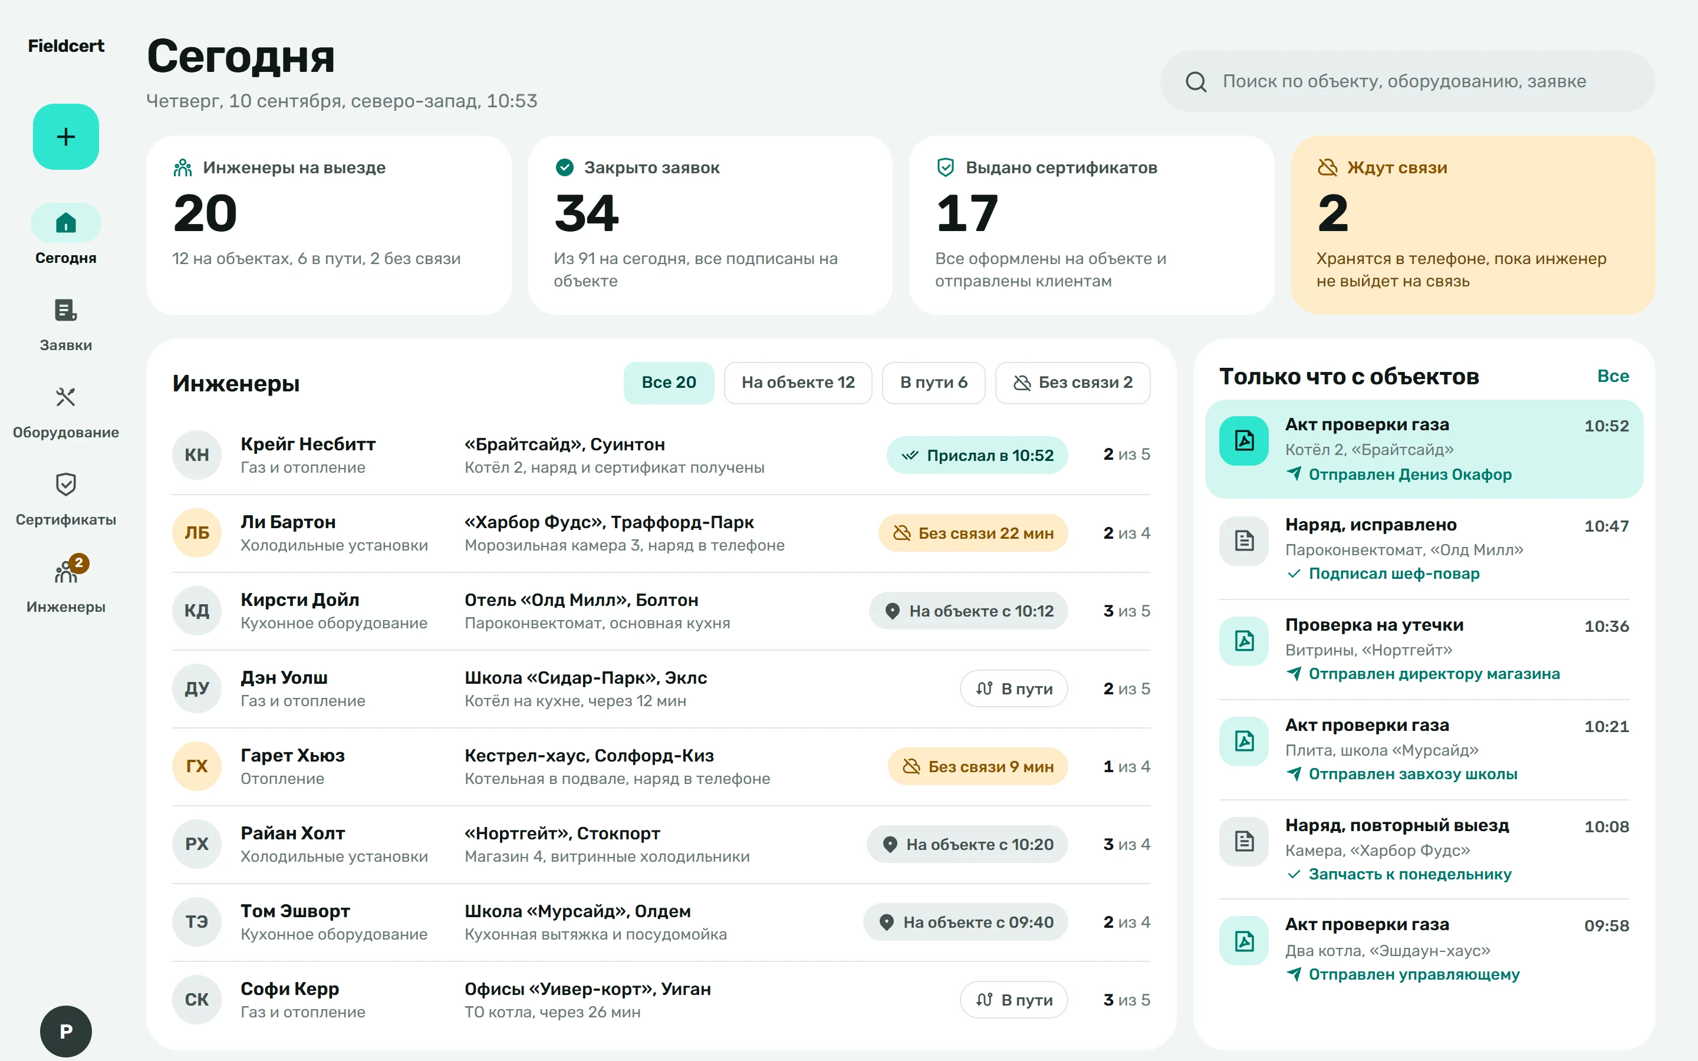The height and width of the screenshot is (1061, 1698).
Task: Click document icon for Наряд, повторный выезд
Action: (1244, 841)
